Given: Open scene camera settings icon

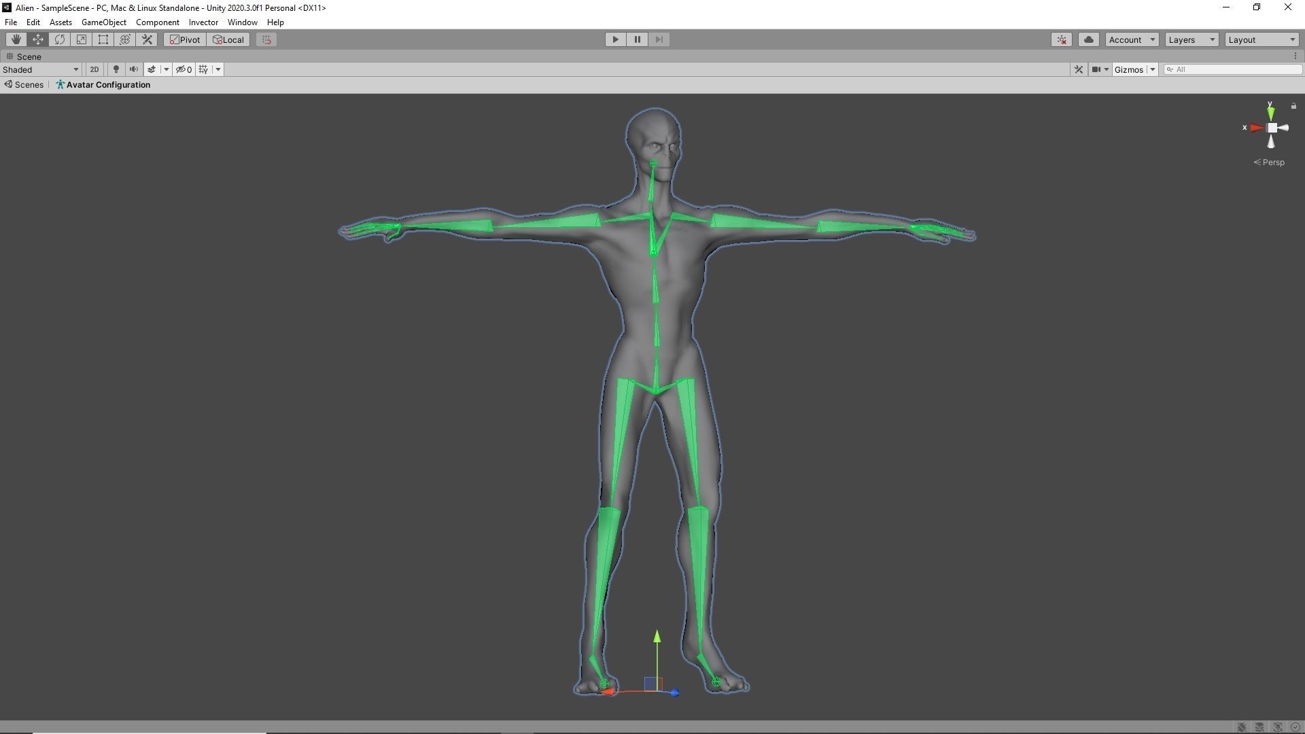Looking at the screenshot, I should coord(1096,69).
